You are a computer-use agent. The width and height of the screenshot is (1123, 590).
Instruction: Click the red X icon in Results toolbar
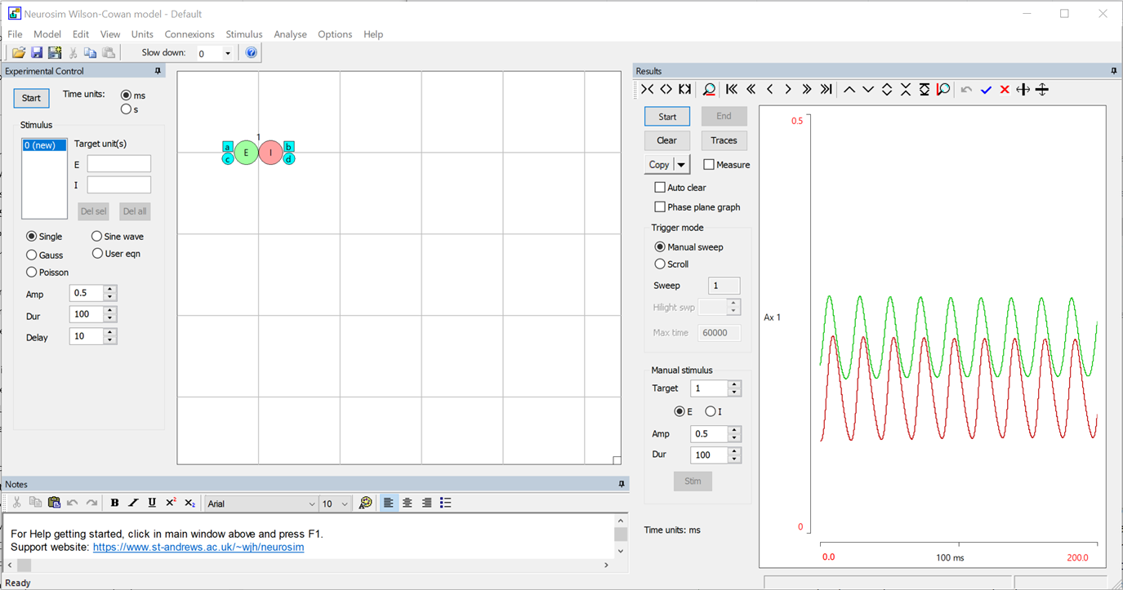pos(1005,90)
